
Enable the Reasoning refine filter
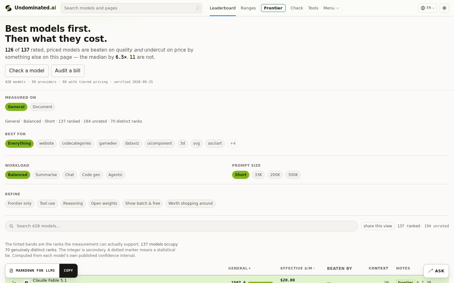[73, 203]
